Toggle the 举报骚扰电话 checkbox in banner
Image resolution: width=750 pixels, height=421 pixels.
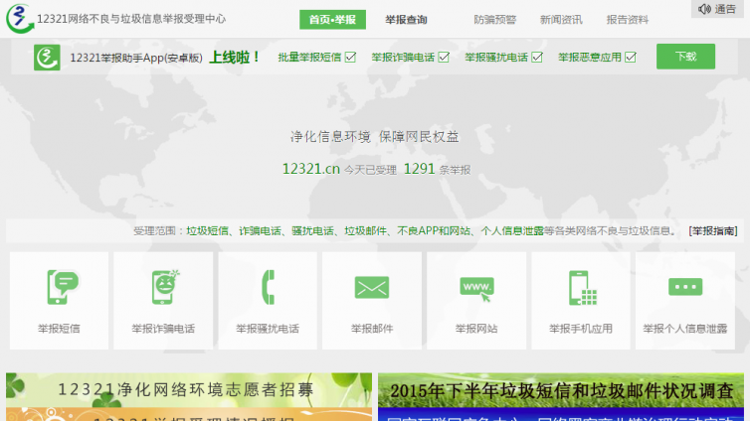click(537, 58)
